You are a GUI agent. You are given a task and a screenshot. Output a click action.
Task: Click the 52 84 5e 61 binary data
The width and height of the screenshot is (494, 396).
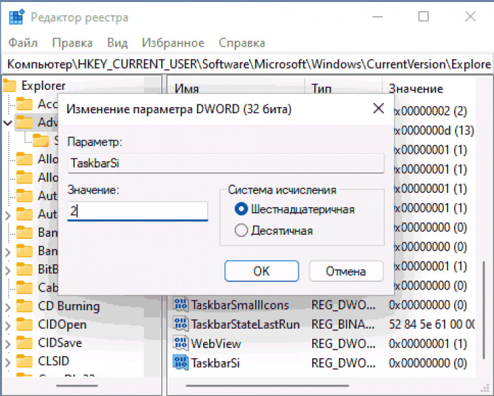point(432,325)
